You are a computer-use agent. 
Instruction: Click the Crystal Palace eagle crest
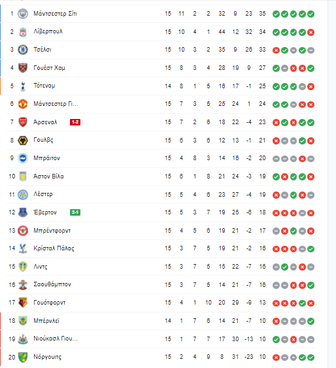tap(23, 248)
